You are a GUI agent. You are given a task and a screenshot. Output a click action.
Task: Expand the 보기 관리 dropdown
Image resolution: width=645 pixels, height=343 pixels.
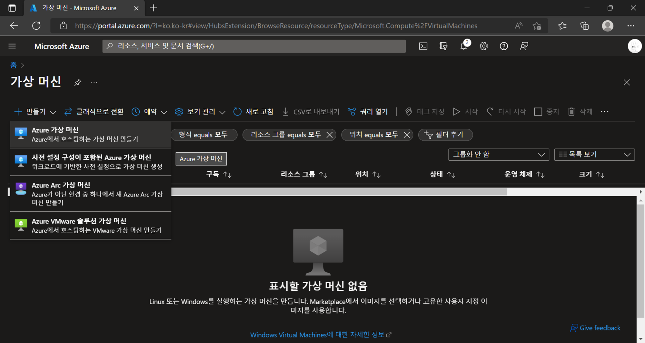(x=200, y=112)
